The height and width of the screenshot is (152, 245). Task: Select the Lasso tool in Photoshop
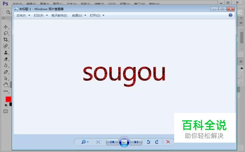pyautogui.click(x=6, y=33)
